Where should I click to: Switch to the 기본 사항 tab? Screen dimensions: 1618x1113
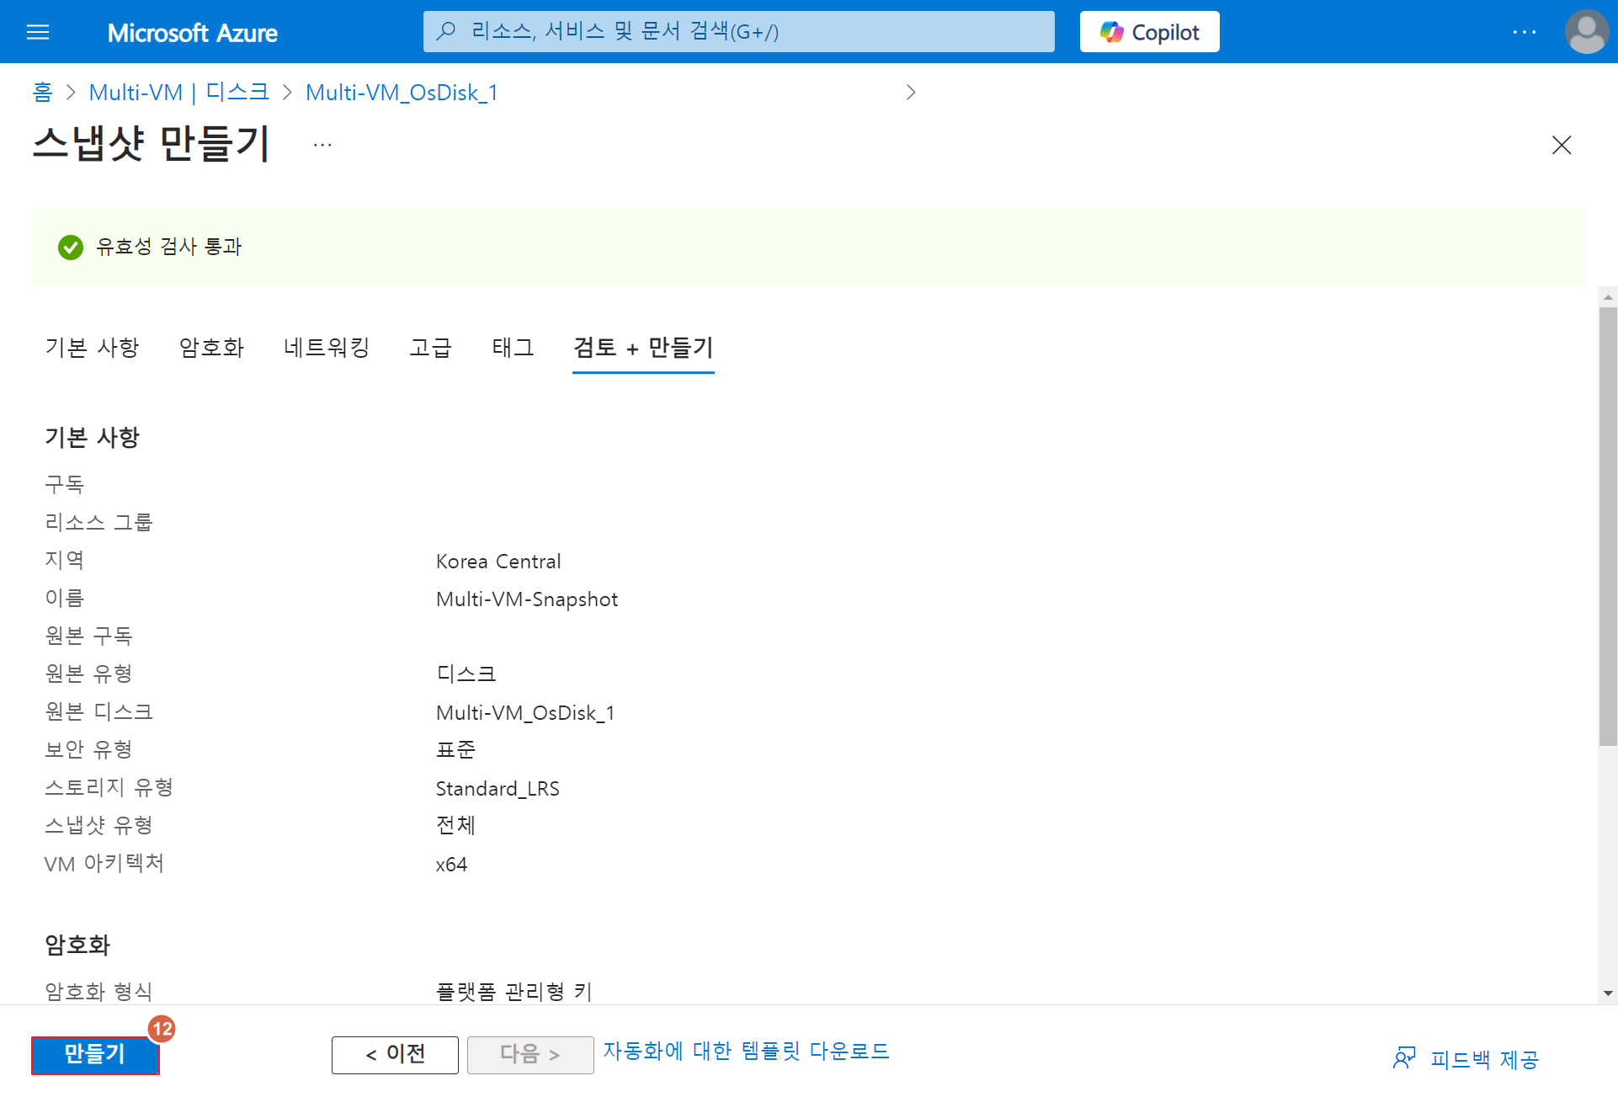92,347
